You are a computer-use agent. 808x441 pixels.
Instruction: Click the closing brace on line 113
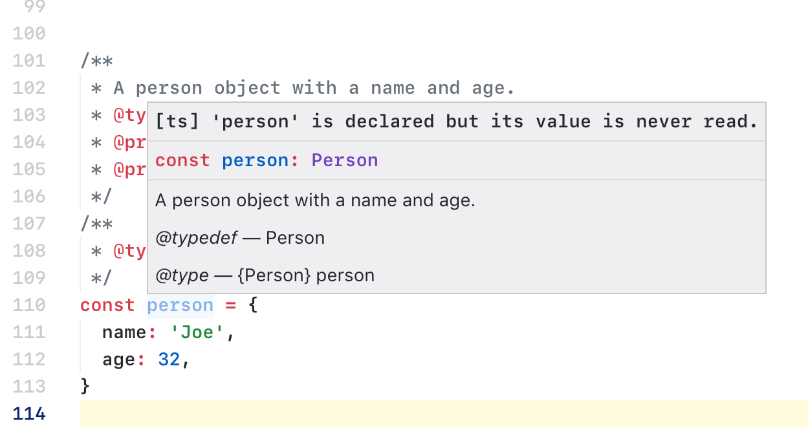point(85,386)
